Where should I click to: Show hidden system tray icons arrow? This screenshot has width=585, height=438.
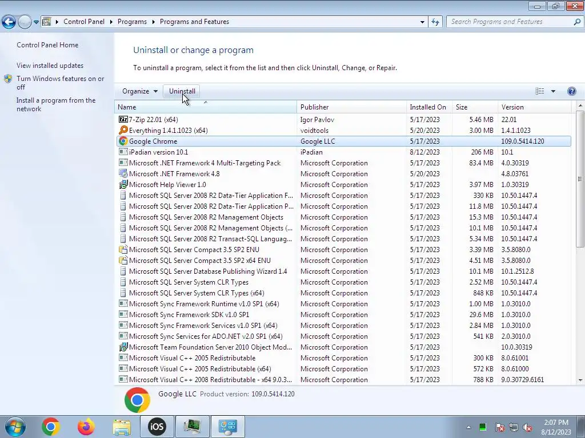(468, 427)
